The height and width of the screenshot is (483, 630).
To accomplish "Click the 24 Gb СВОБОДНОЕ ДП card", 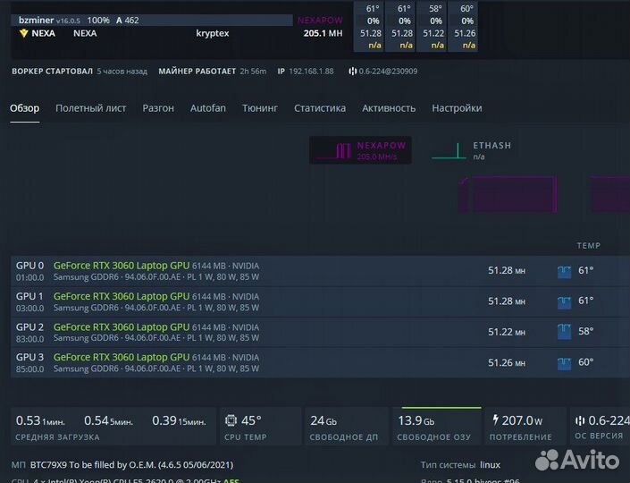I will (347, 427).
